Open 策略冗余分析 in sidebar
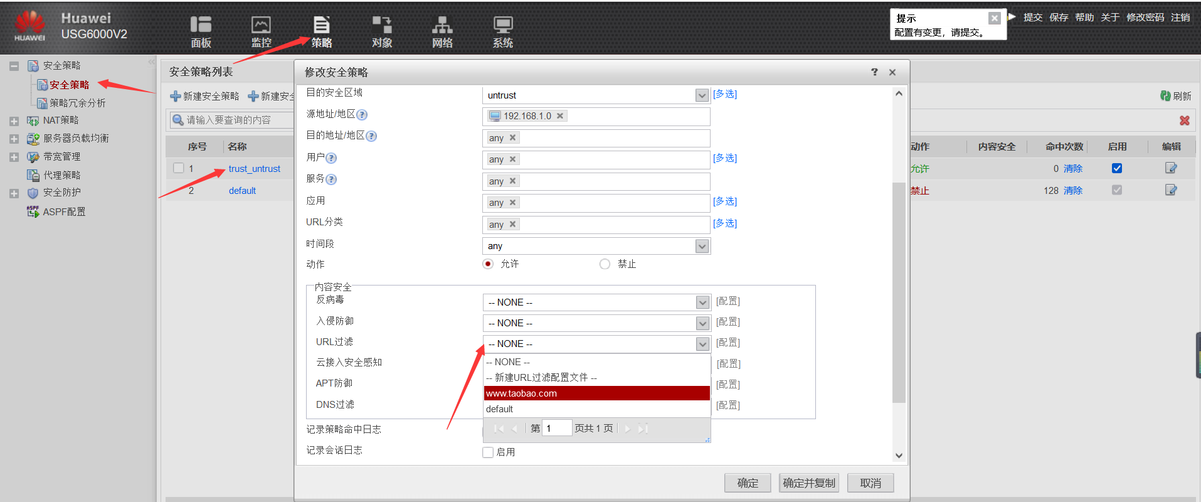Screen dimensions: 1201x502 tap(78, 103)
